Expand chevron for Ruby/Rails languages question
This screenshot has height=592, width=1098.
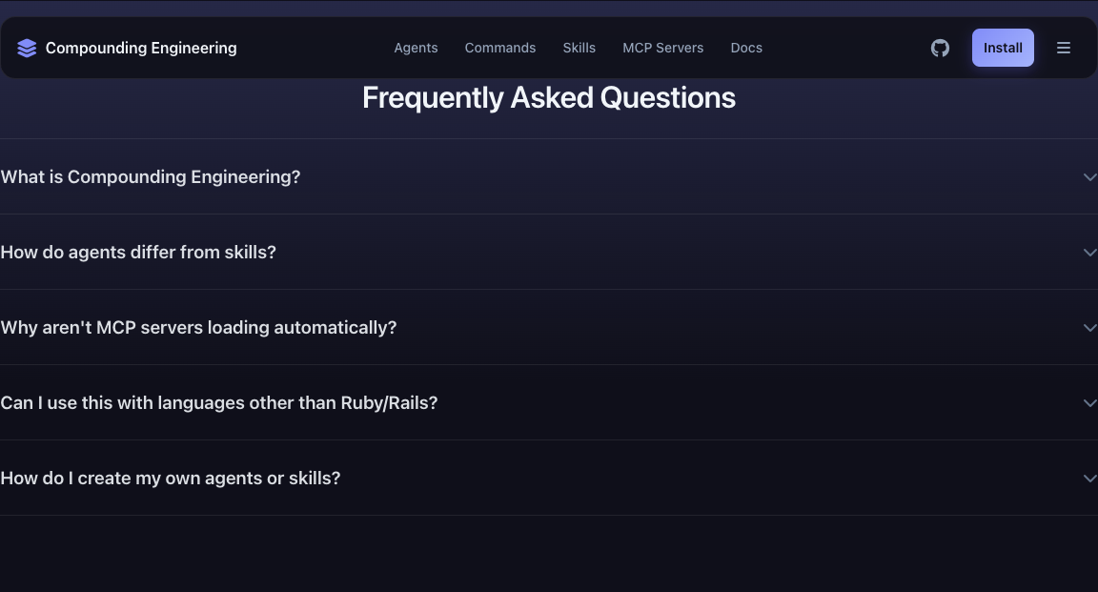(x=1089, y=403)
